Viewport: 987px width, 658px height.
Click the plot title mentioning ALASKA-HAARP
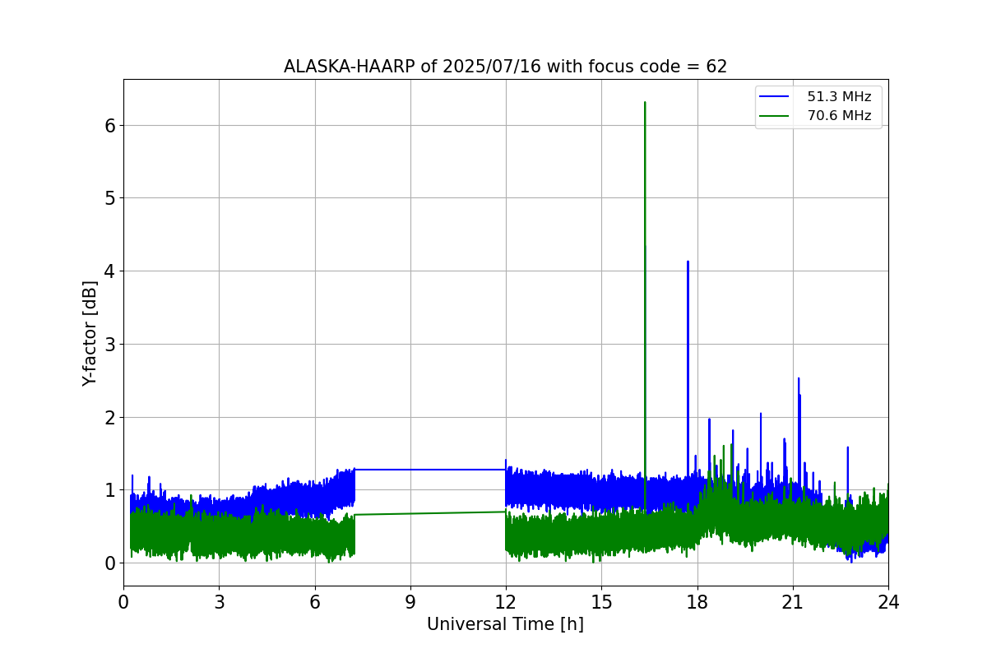click(505, 67)
